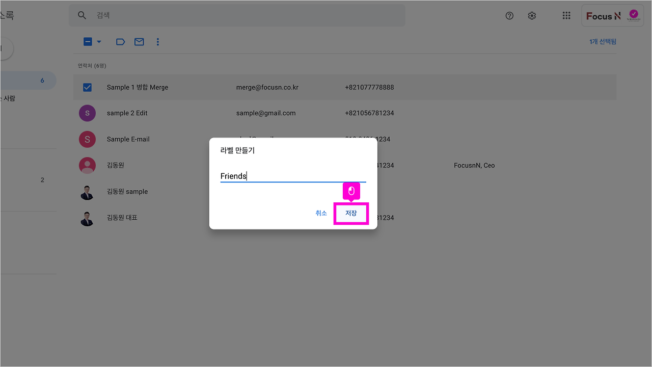Click the send email envelope icon
Viewport: 652px width, 367px height.
click(x=139, y=42)
